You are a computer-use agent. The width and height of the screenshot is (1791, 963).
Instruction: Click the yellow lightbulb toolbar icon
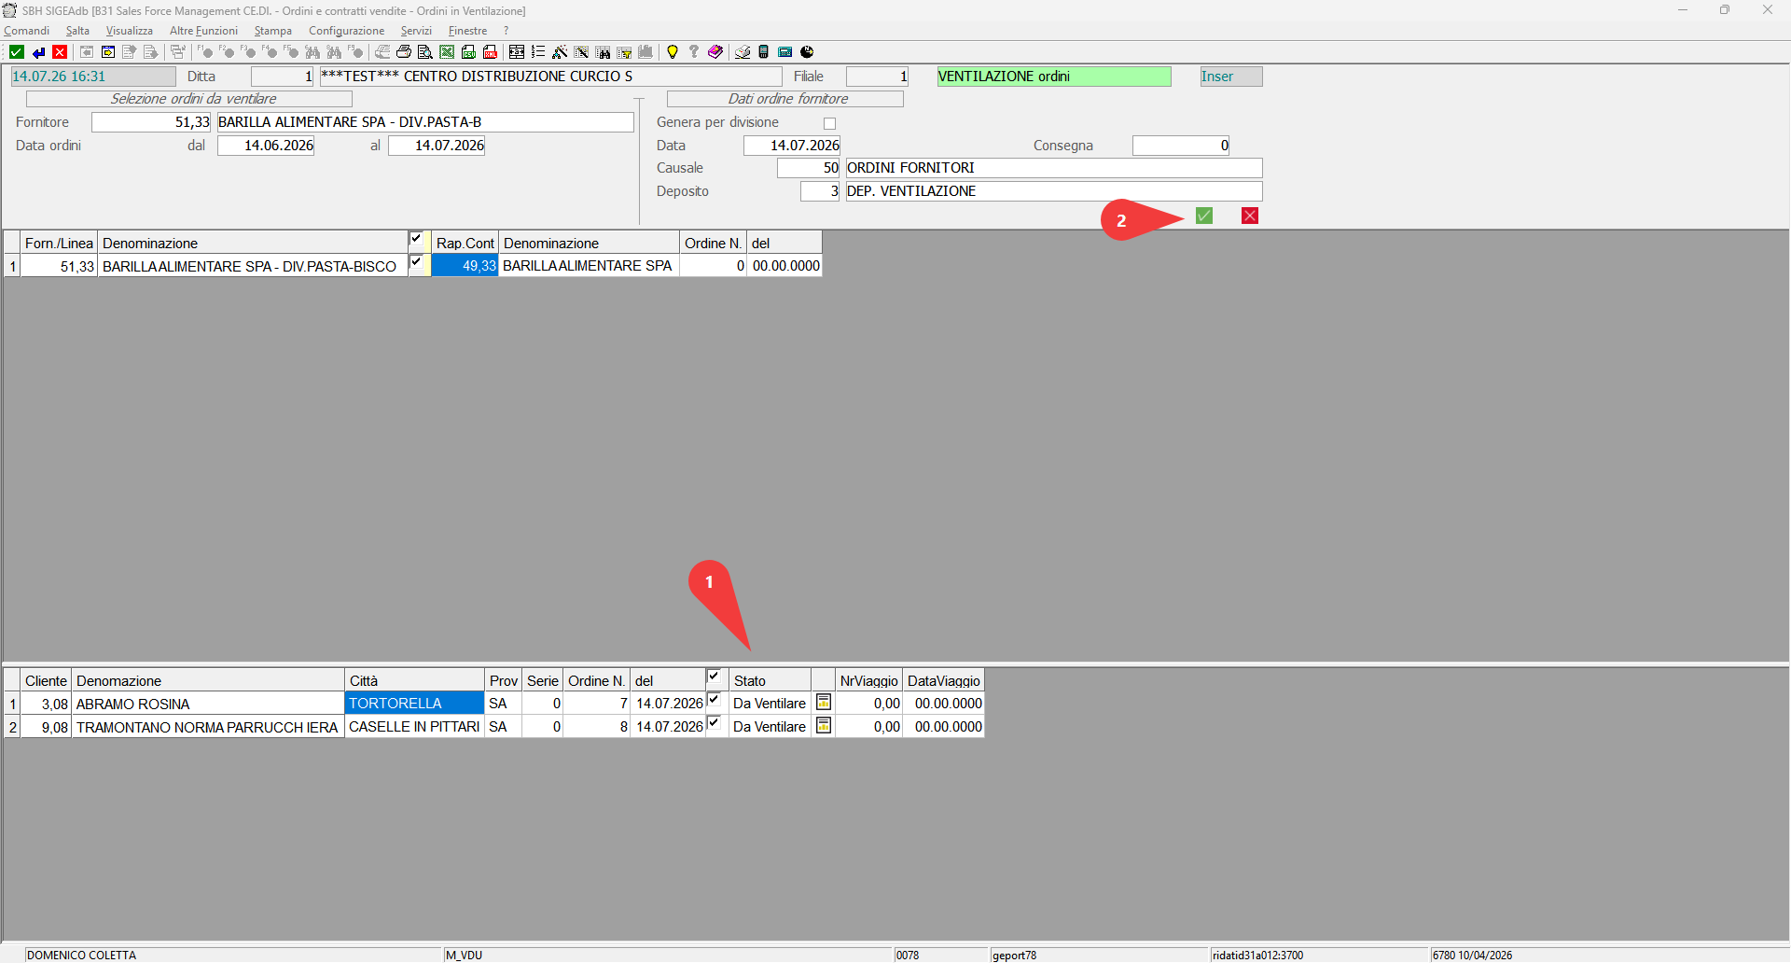point(673,52)
